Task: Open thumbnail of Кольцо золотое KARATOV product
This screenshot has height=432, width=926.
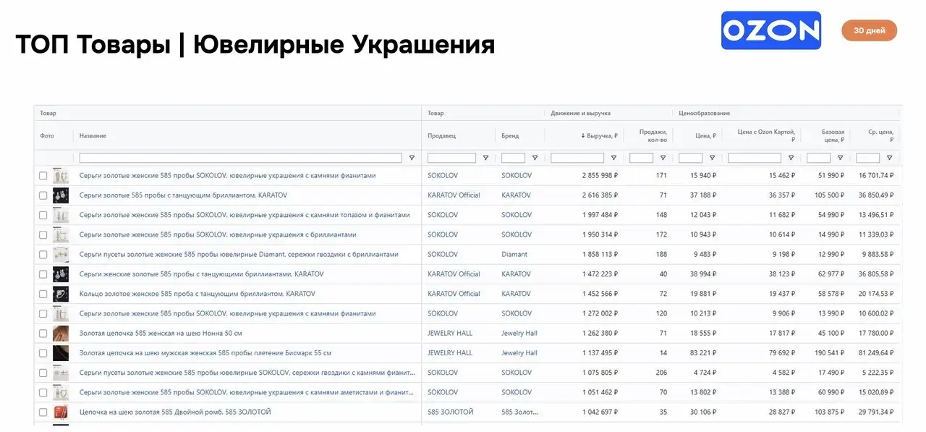Action: (61, 294)
